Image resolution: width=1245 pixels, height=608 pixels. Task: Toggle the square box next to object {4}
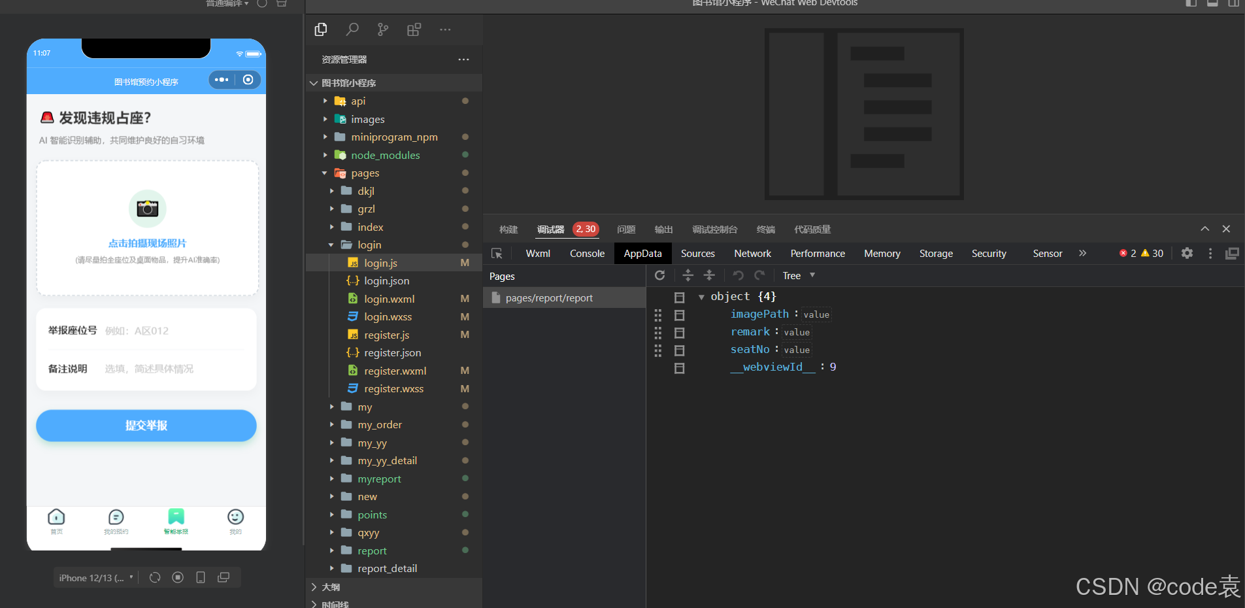[x=680, y=297]
